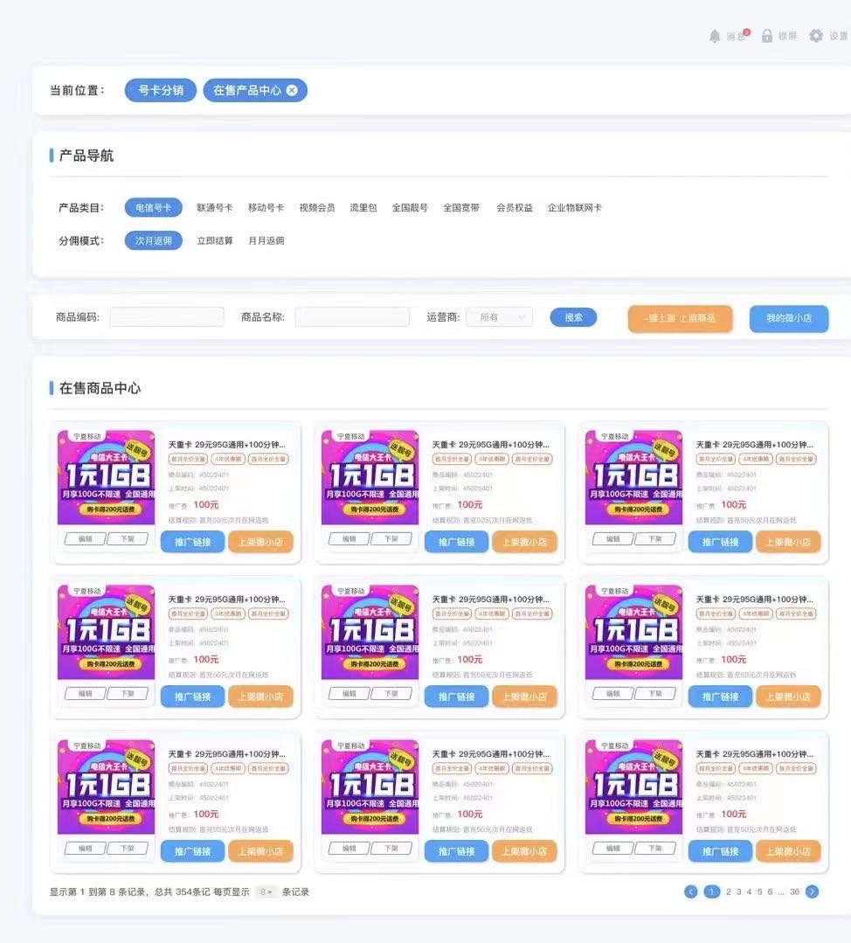Image resolution: width=851 pixels, height=943 pixels.
Task: Click 编辑 on the first product card
Action: tap(86, 539)
